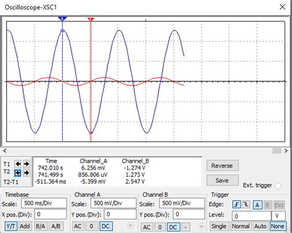The image size is (292, 233).
Task: Click Timebase X pos. field
Action: pyautogui.click(x=51, y=215)
